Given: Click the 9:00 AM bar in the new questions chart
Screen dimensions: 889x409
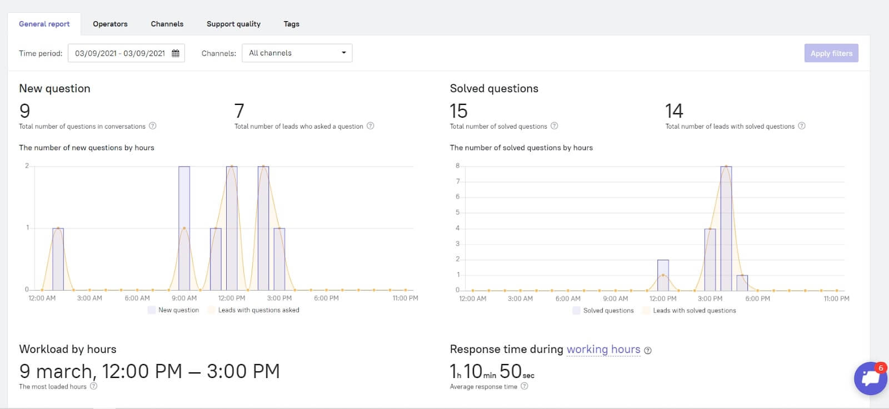Looking at the screenshot, I should [184, 228].
